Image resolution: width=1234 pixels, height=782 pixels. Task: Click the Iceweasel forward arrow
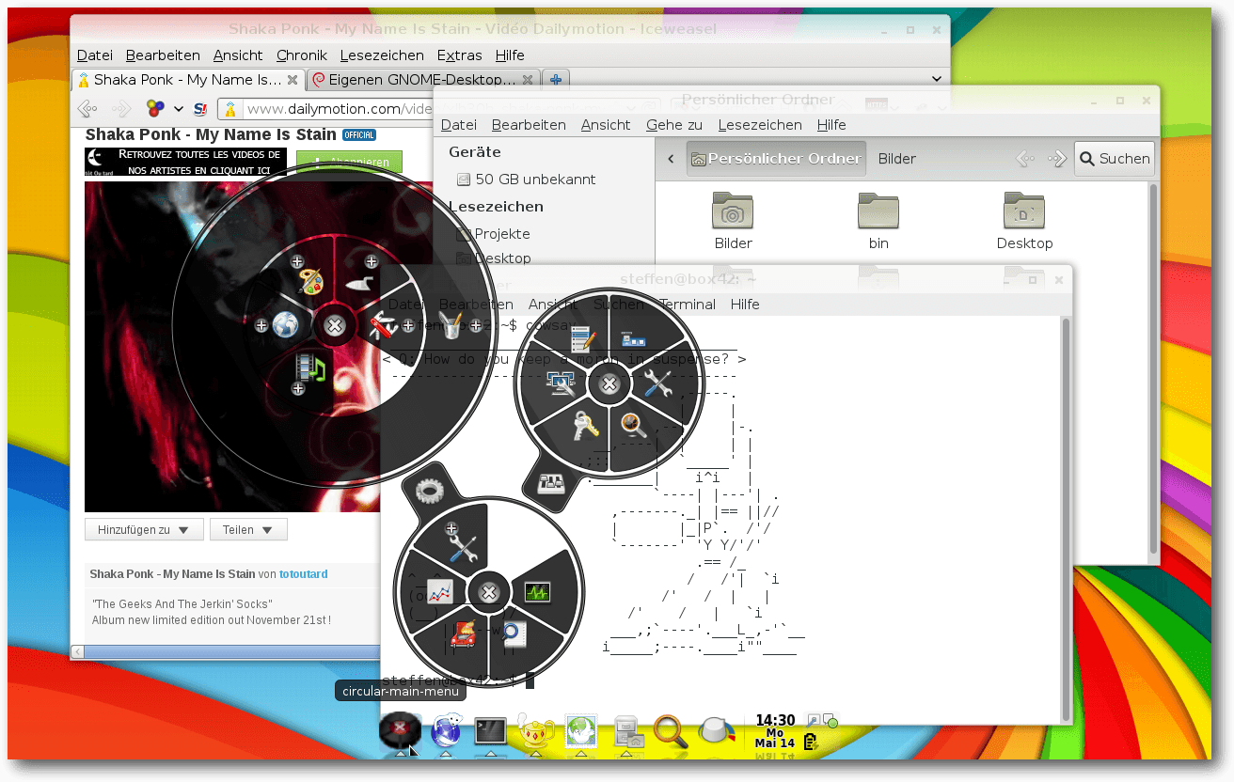pyautogui.click(x=122, y=109)
